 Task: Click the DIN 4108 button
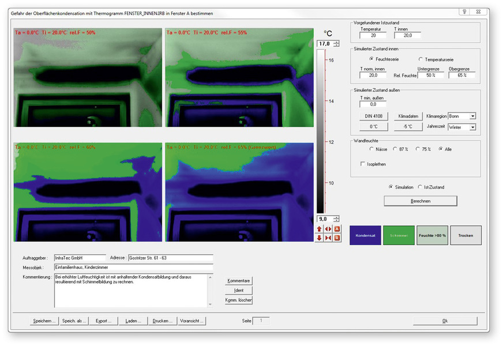(374, 116)
